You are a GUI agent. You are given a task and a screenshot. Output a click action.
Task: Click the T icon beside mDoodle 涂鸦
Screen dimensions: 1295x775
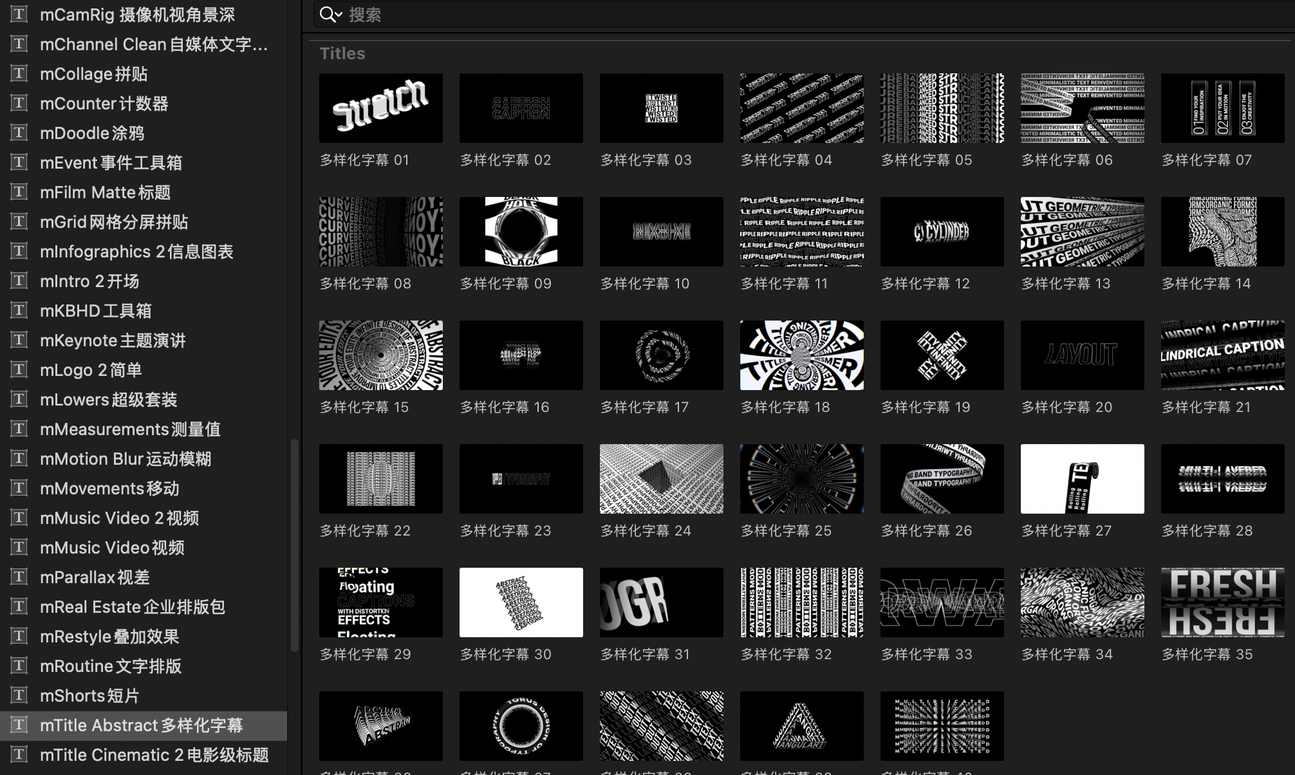[x=19, y=133]
